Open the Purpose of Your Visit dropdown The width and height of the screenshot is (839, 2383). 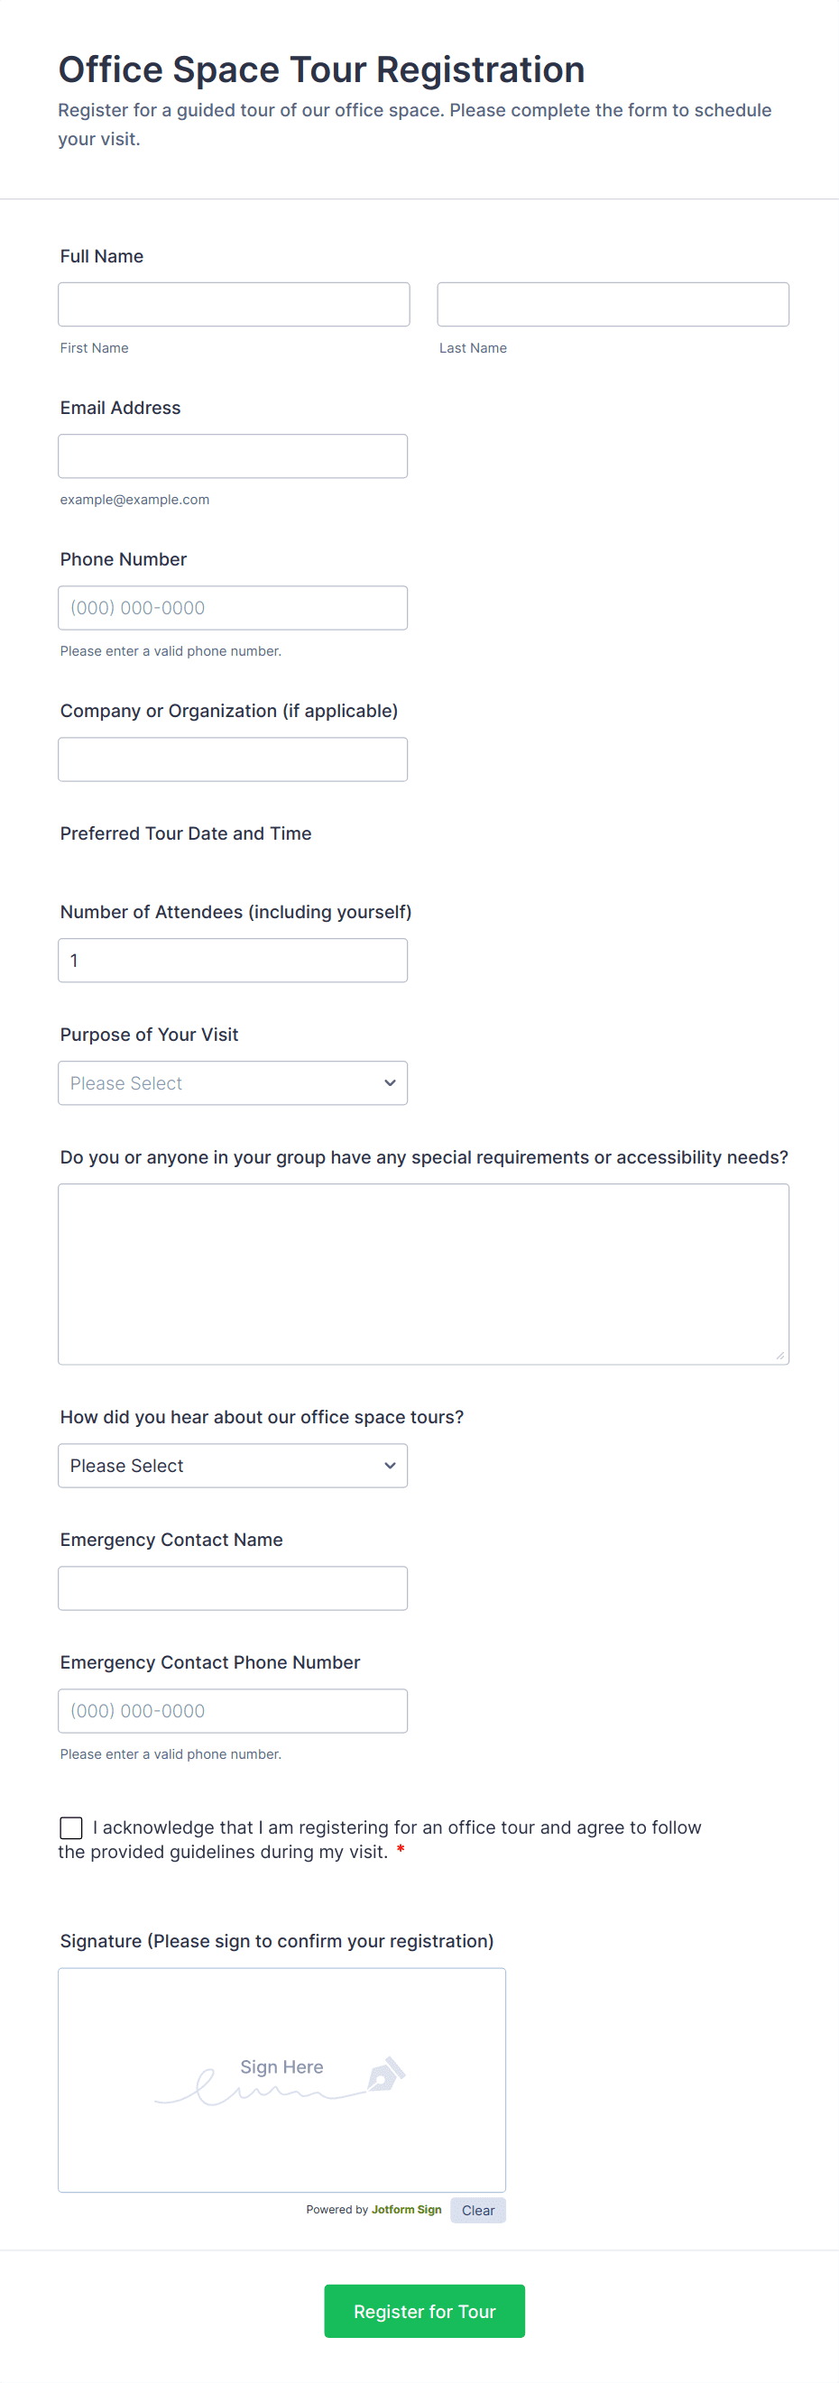click(x=222, y=1083)
